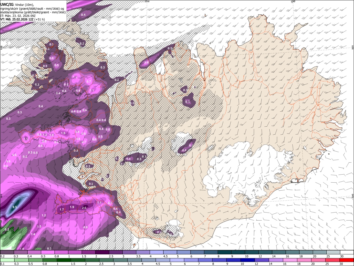Click the 9.5 peak precipitation value
Image resolution: width=354 pixels, height=266 pixels.
coord(15,207)
